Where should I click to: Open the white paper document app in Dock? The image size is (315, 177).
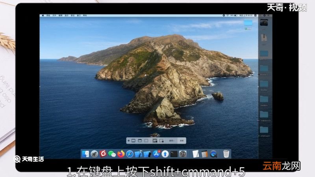[195, 154]
